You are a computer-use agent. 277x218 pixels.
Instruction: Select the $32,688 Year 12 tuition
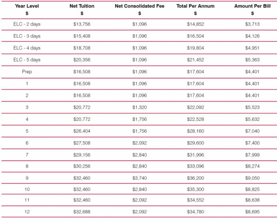82,212
